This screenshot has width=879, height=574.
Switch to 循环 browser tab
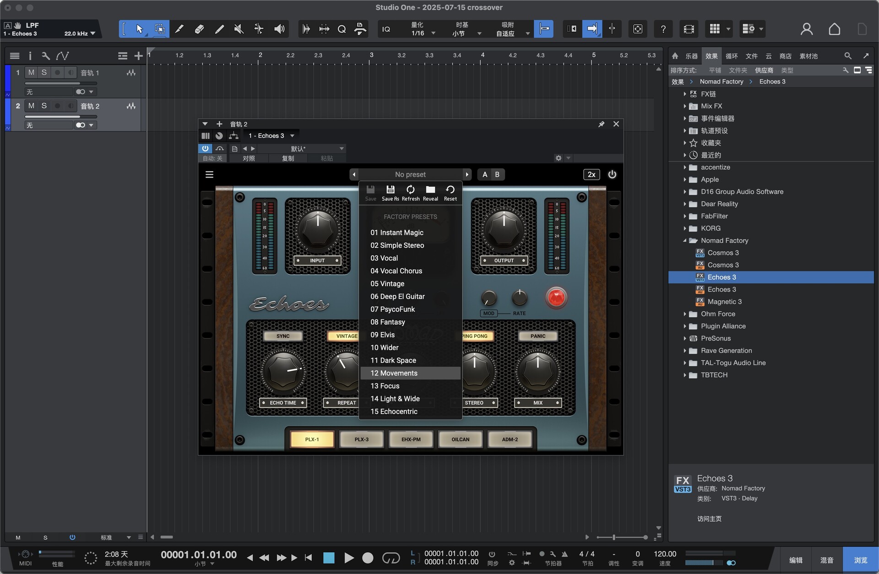732,56
